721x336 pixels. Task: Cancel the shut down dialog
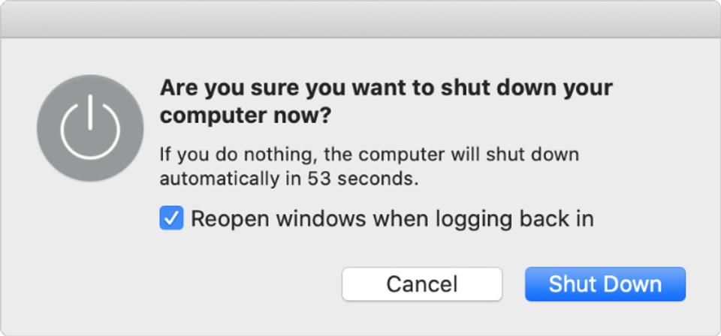(x=422, y=284)
